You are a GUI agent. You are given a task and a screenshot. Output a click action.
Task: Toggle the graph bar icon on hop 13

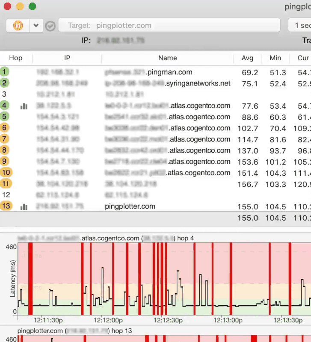(x=24, y=206)
